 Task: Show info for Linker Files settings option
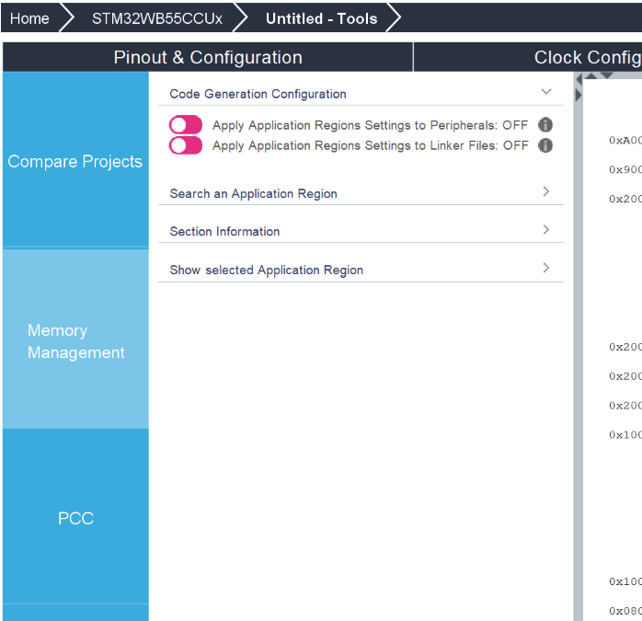pos(545,145)
